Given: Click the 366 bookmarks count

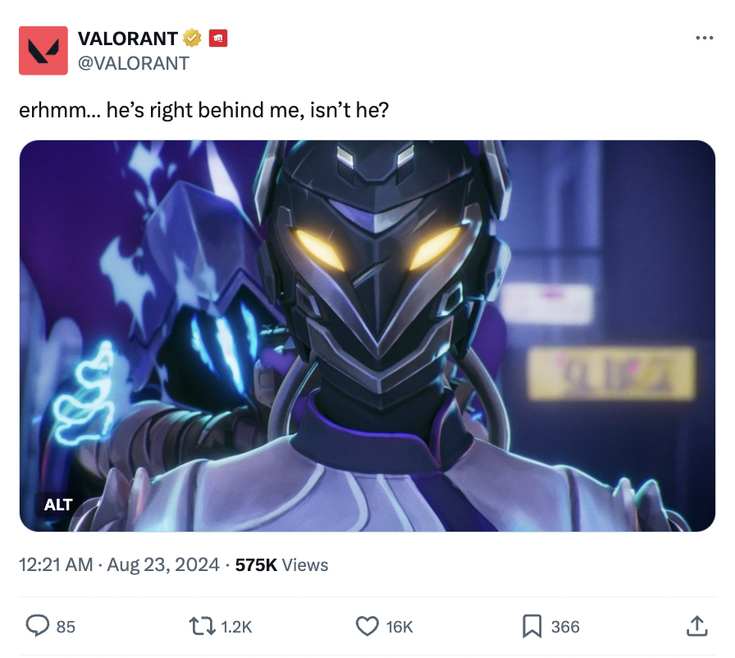Looking at the screenshot, I should (x=565, y=627).
